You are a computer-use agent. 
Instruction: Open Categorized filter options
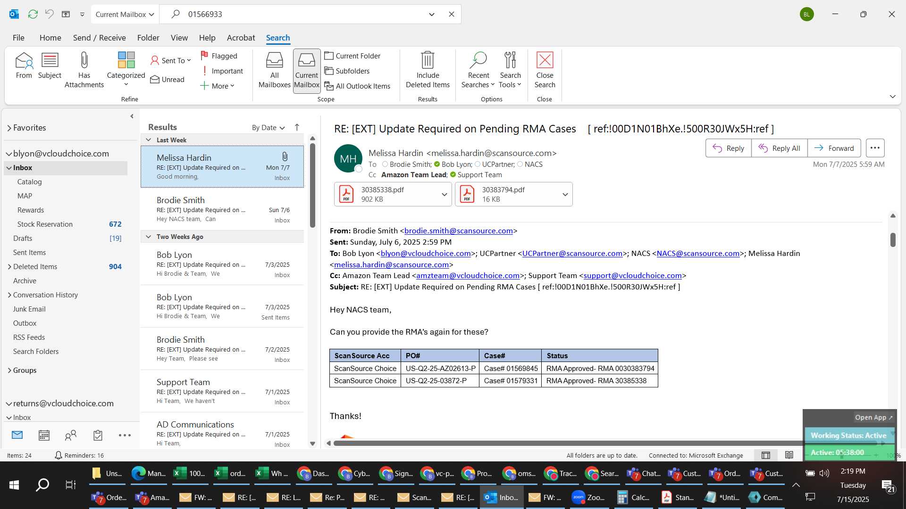[x=126, y=70]
